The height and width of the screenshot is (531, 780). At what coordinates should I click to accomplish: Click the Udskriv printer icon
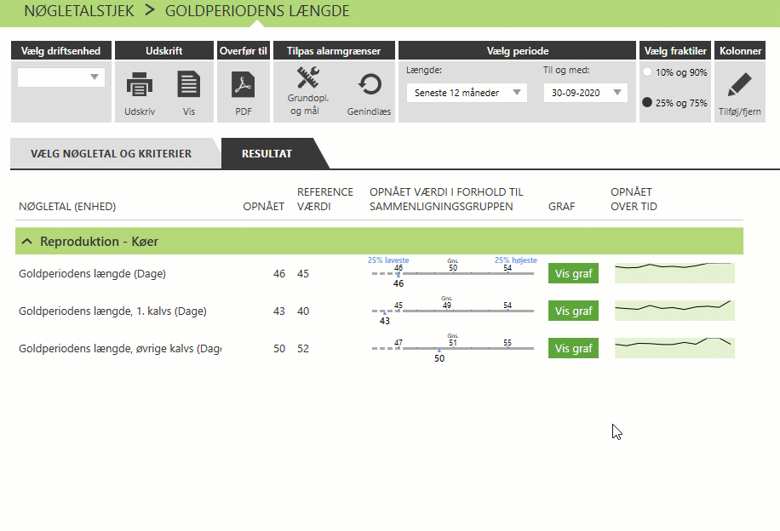point(139,86)
